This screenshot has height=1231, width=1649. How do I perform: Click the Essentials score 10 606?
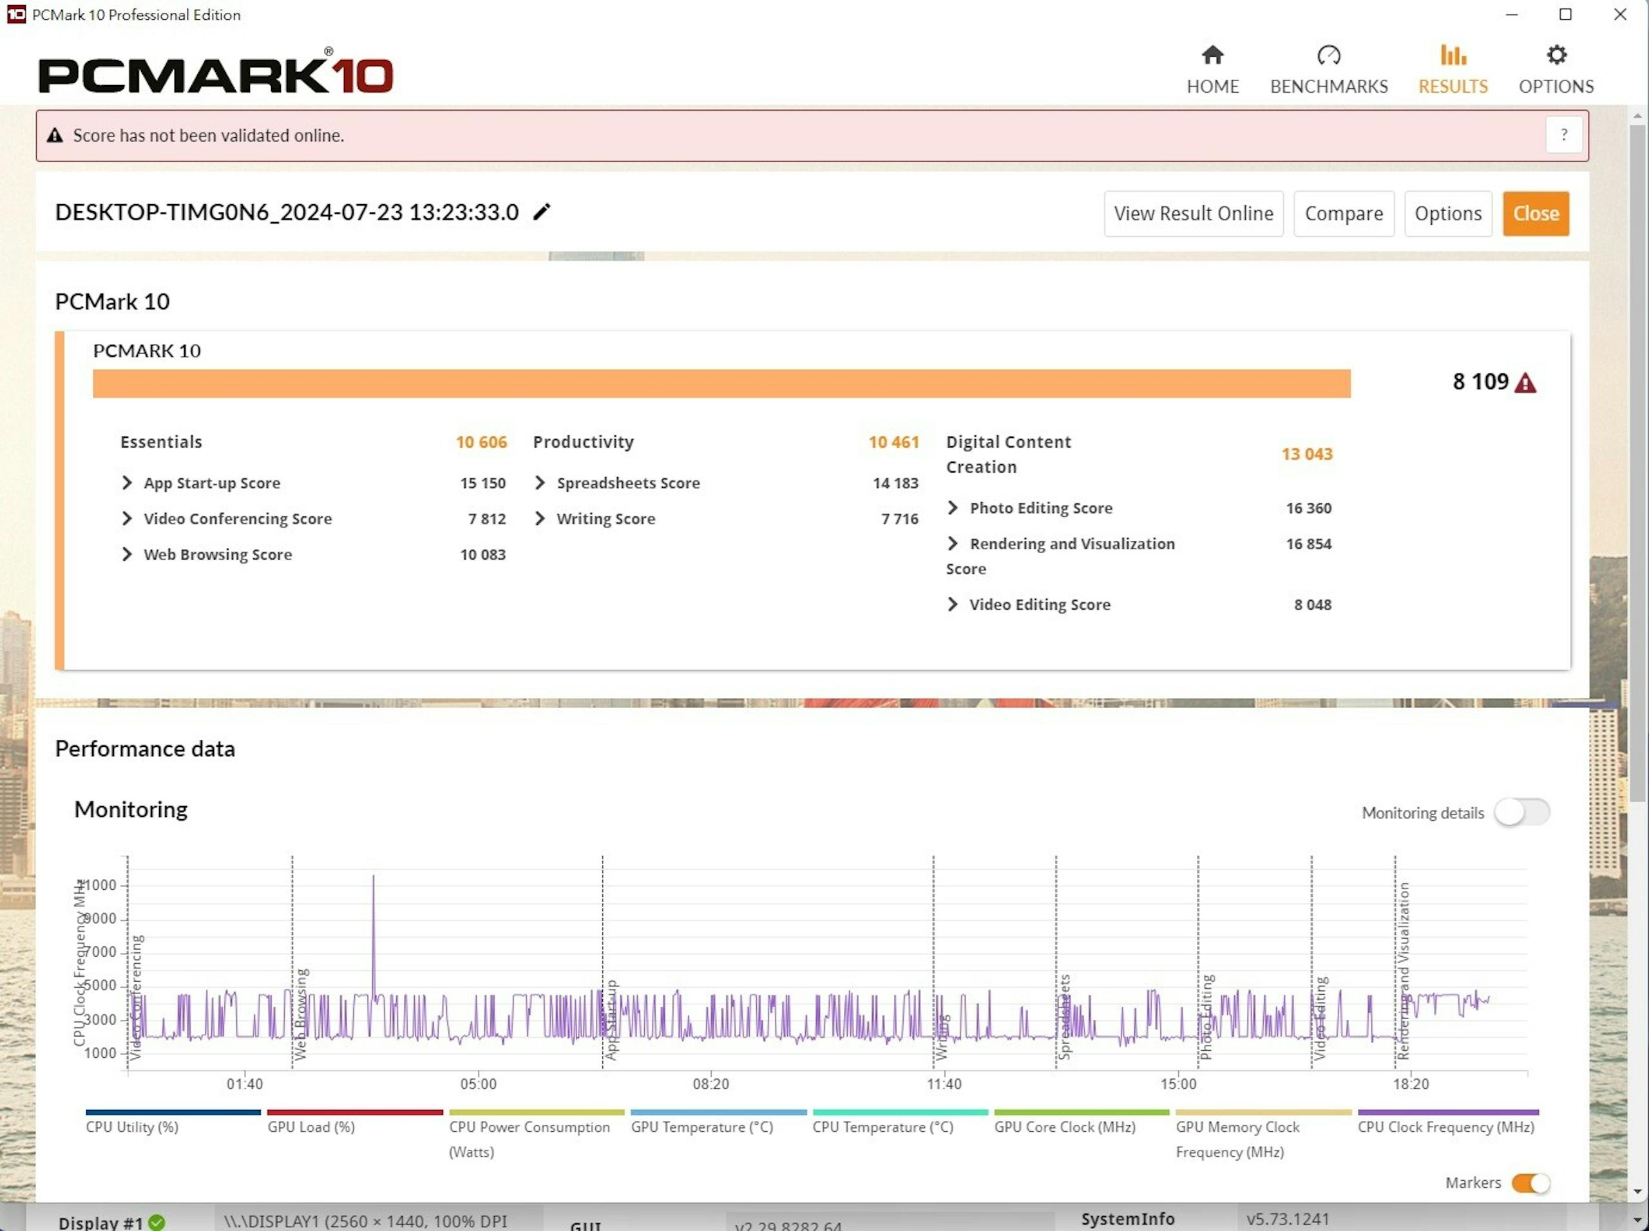coord(482,442)
